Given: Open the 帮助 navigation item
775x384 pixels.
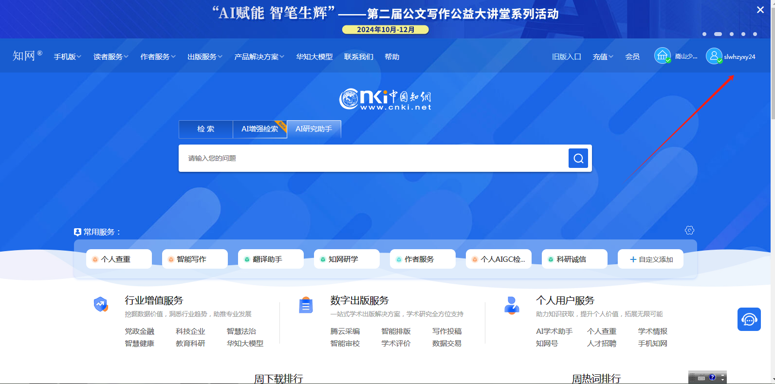Looking at the screenshot, I should [x=392, y=57].
